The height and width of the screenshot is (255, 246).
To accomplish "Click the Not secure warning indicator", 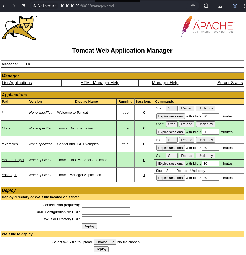I will coord(44,6).
